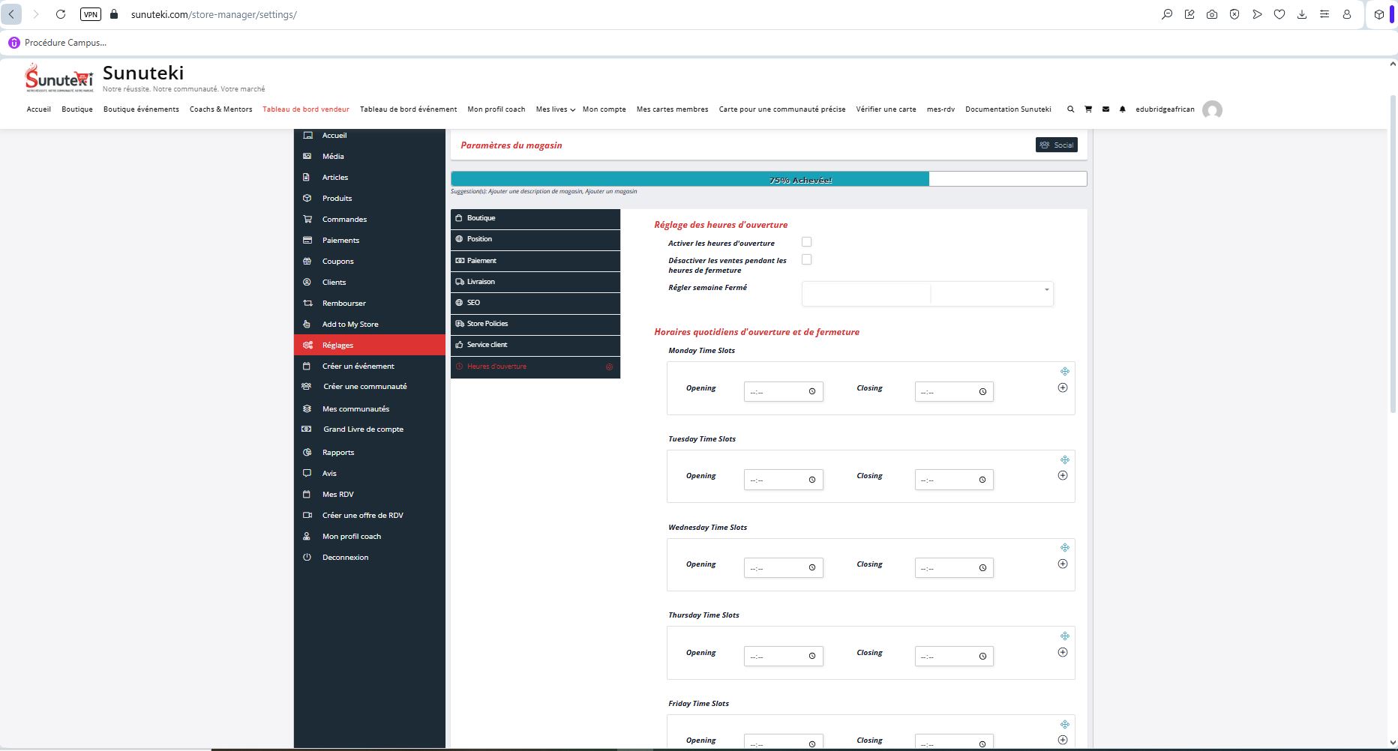Screen dimensions: 1398x751
Task: Open the notifications bell icon
Action: point(1123,109)
